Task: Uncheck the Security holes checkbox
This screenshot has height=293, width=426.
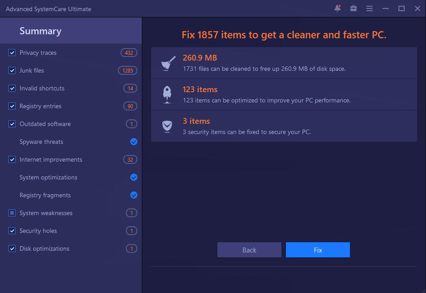Action: point(12,231)
